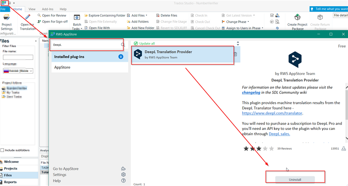Open the Files view
348x186 pixels.
click(19, 175)
